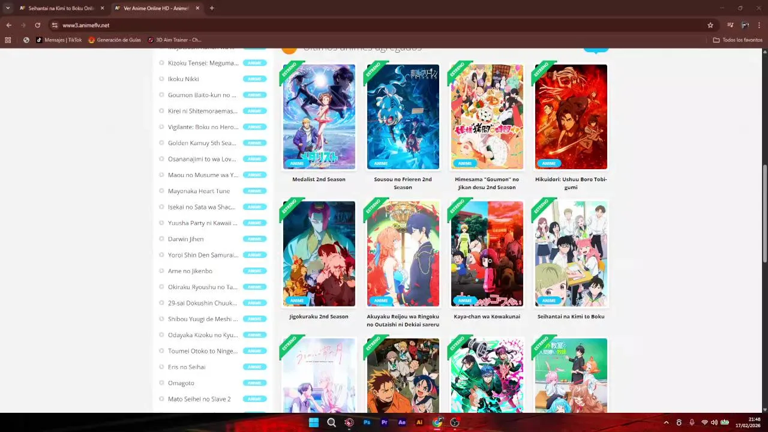The height and width of the screenshot is (432, 768).
Task: Launch Illustrator from the taskbar
Action: (x=419, y=422)
